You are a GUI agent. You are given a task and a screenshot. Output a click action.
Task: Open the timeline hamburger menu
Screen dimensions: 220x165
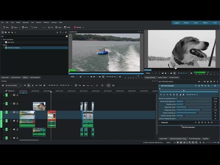3,85
